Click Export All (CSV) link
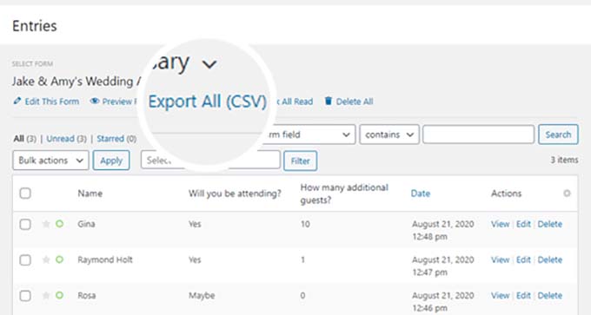 pos(208,102)
